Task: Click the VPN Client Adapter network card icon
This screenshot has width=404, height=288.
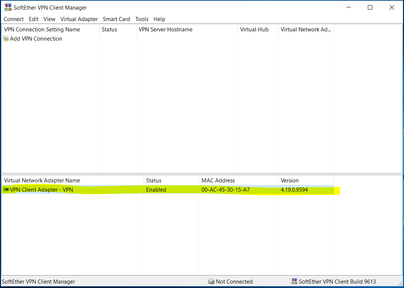Action: (6, 190)
